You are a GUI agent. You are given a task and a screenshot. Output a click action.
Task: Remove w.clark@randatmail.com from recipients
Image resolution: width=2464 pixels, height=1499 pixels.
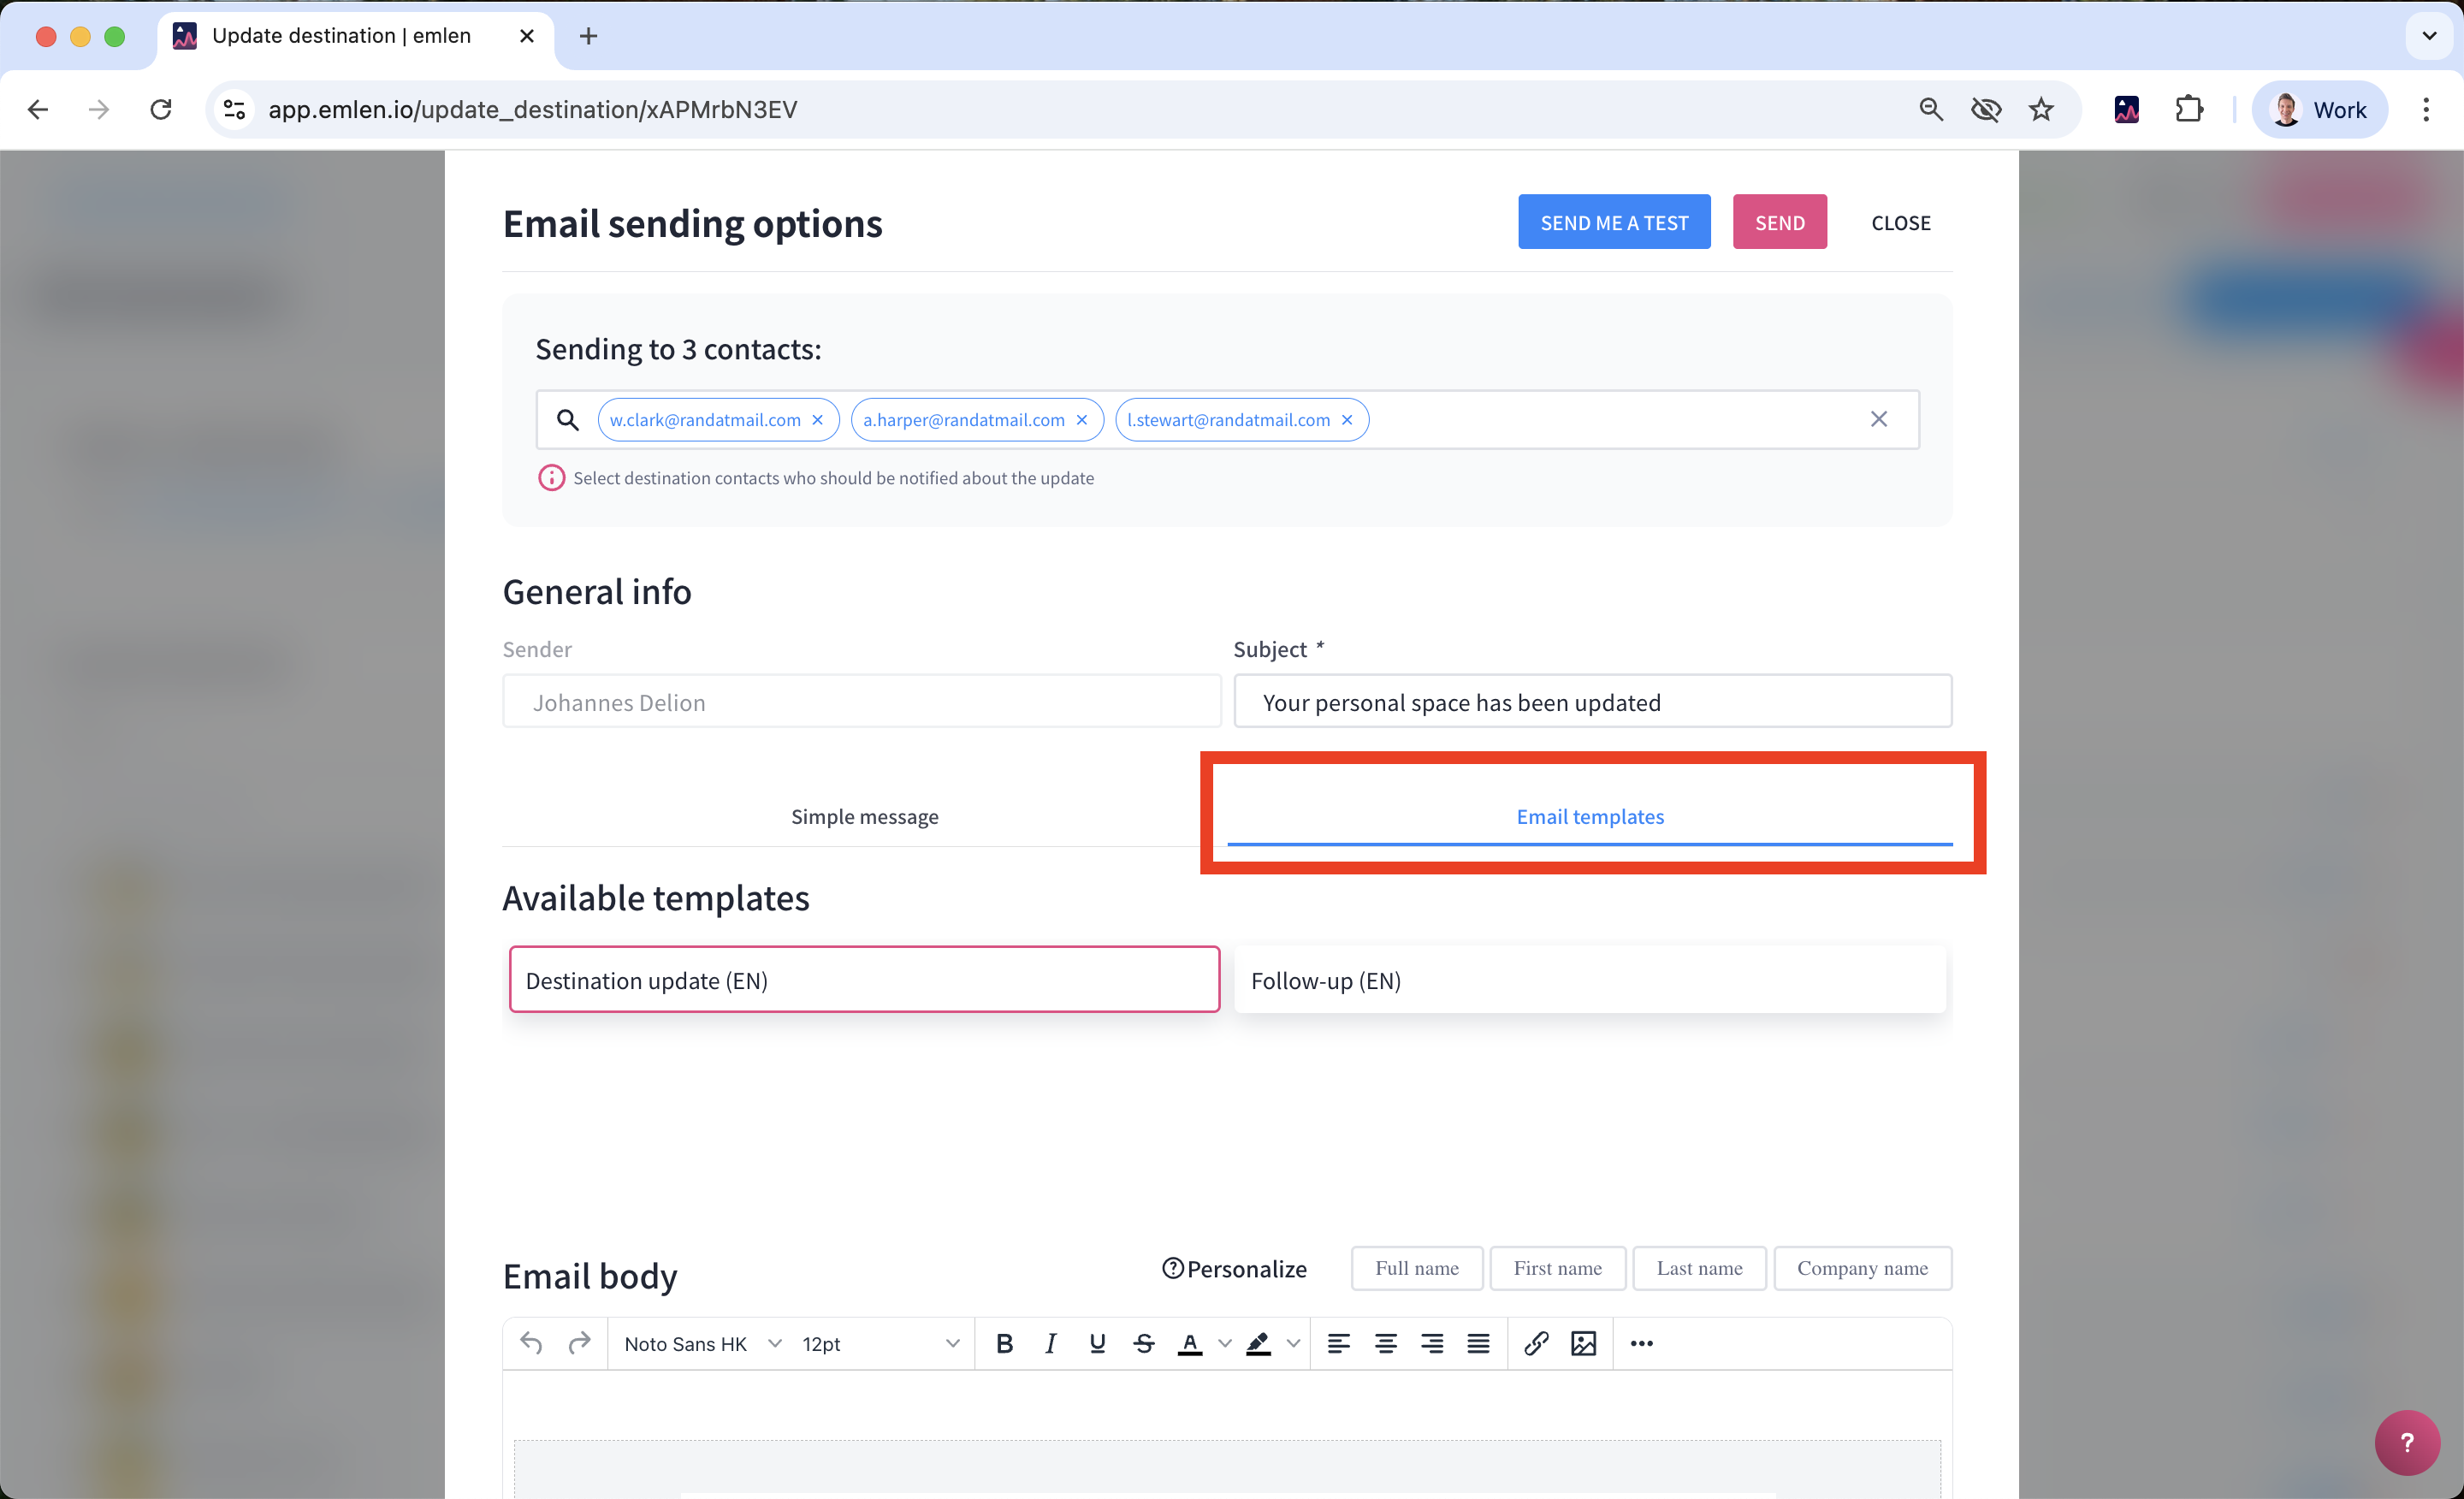(x=818, y=420)
